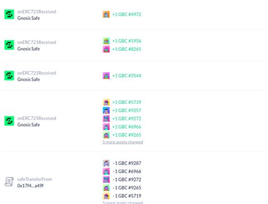Open the GBC #4972 NFT thumbnail

(x=106, y=14)
